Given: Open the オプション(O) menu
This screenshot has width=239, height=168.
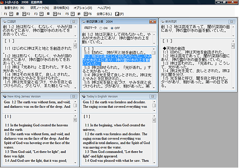Looking at the screenshot, I should (x=83, y=8).
